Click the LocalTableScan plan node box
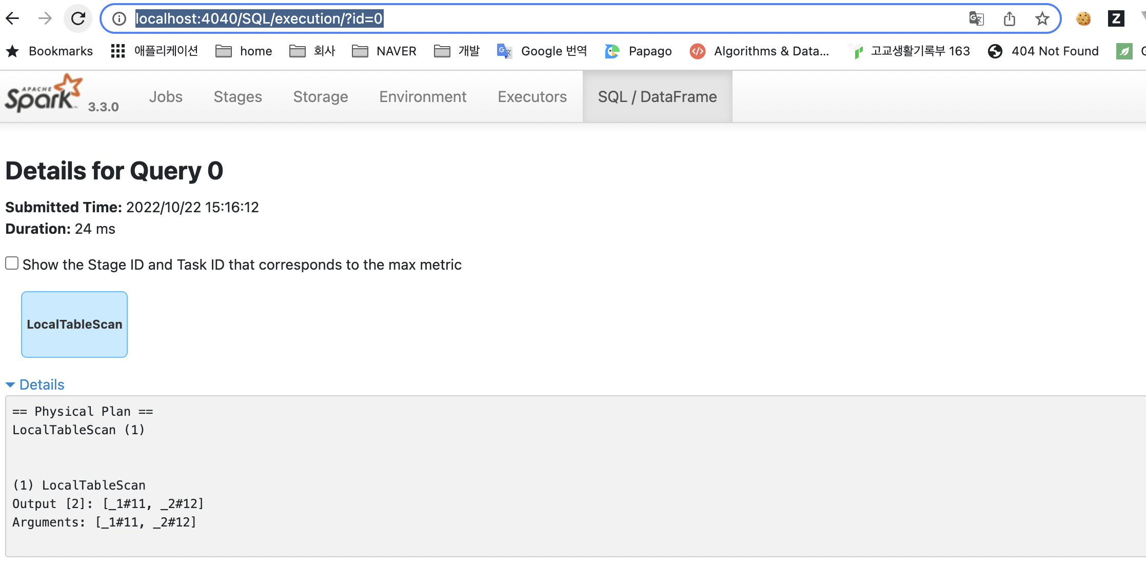1146x567 pixels. tap(74, 325)
